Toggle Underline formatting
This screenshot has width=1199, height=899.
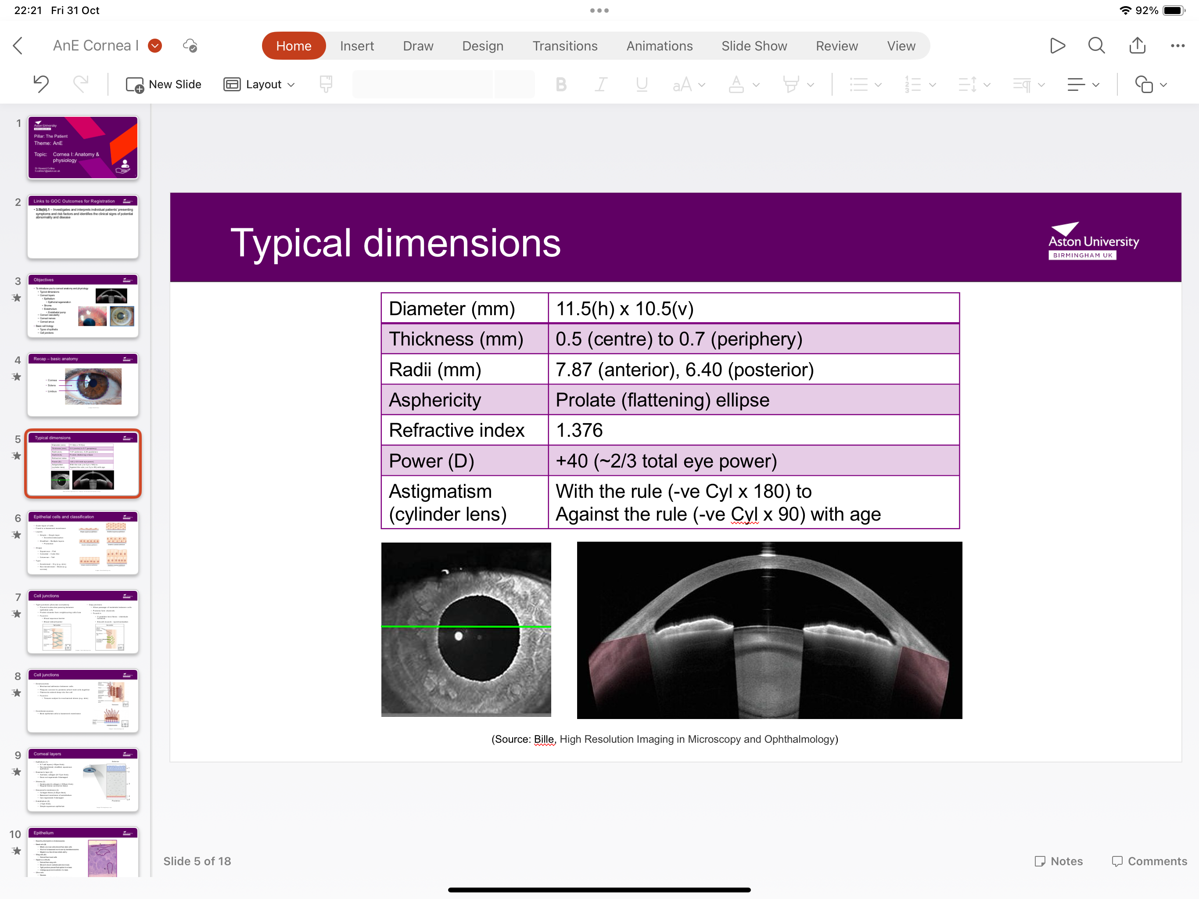[642, 85]
